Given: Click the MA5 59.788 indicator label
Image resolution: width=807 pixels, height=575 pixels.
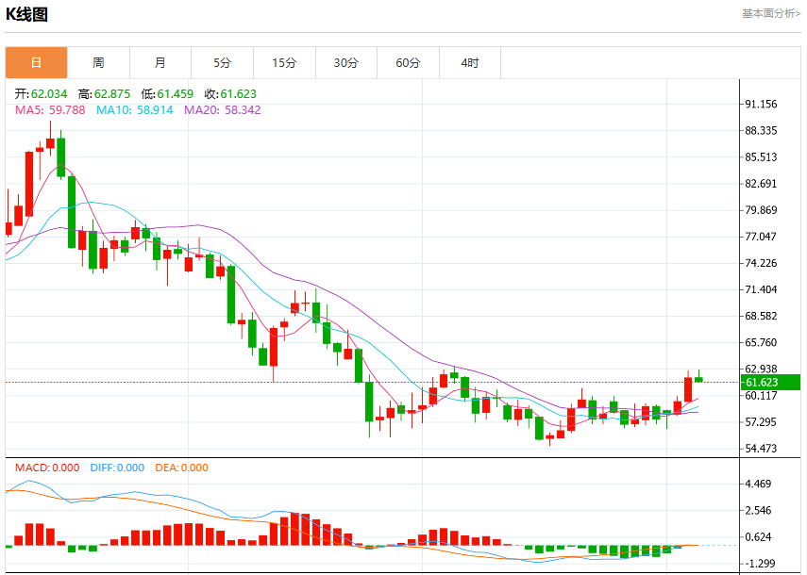Looking at the screenshot, I should tap(50, 110).
